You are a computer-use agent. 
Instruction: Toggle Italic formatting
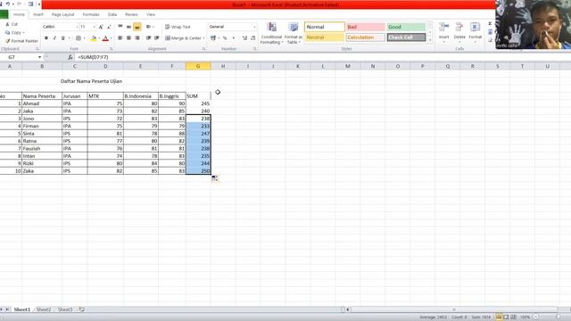click(54, 38)
